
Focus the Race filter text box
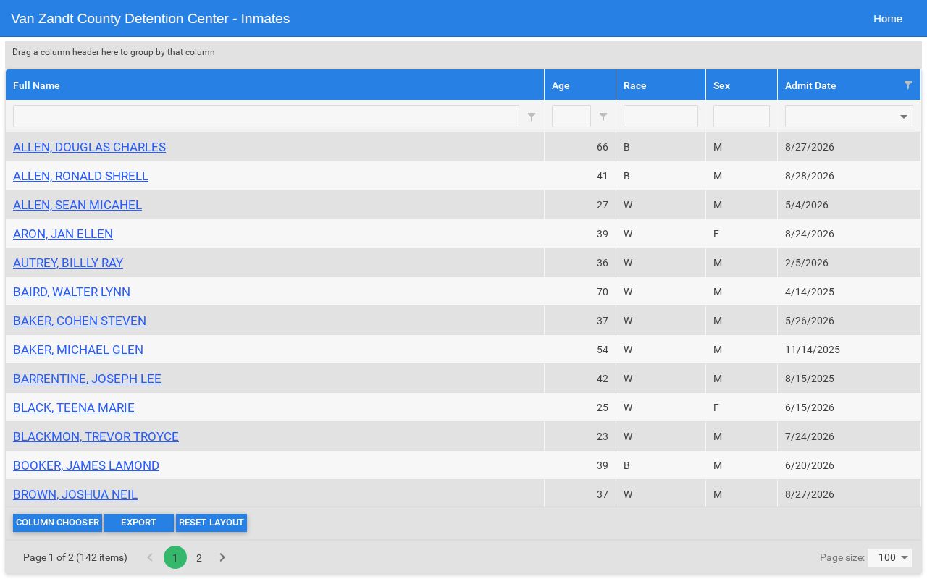(x=660, y=117)
